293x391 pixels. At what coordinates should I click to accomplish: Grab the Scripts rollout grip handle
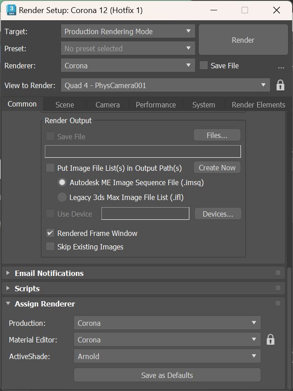[x=278, y=288]
